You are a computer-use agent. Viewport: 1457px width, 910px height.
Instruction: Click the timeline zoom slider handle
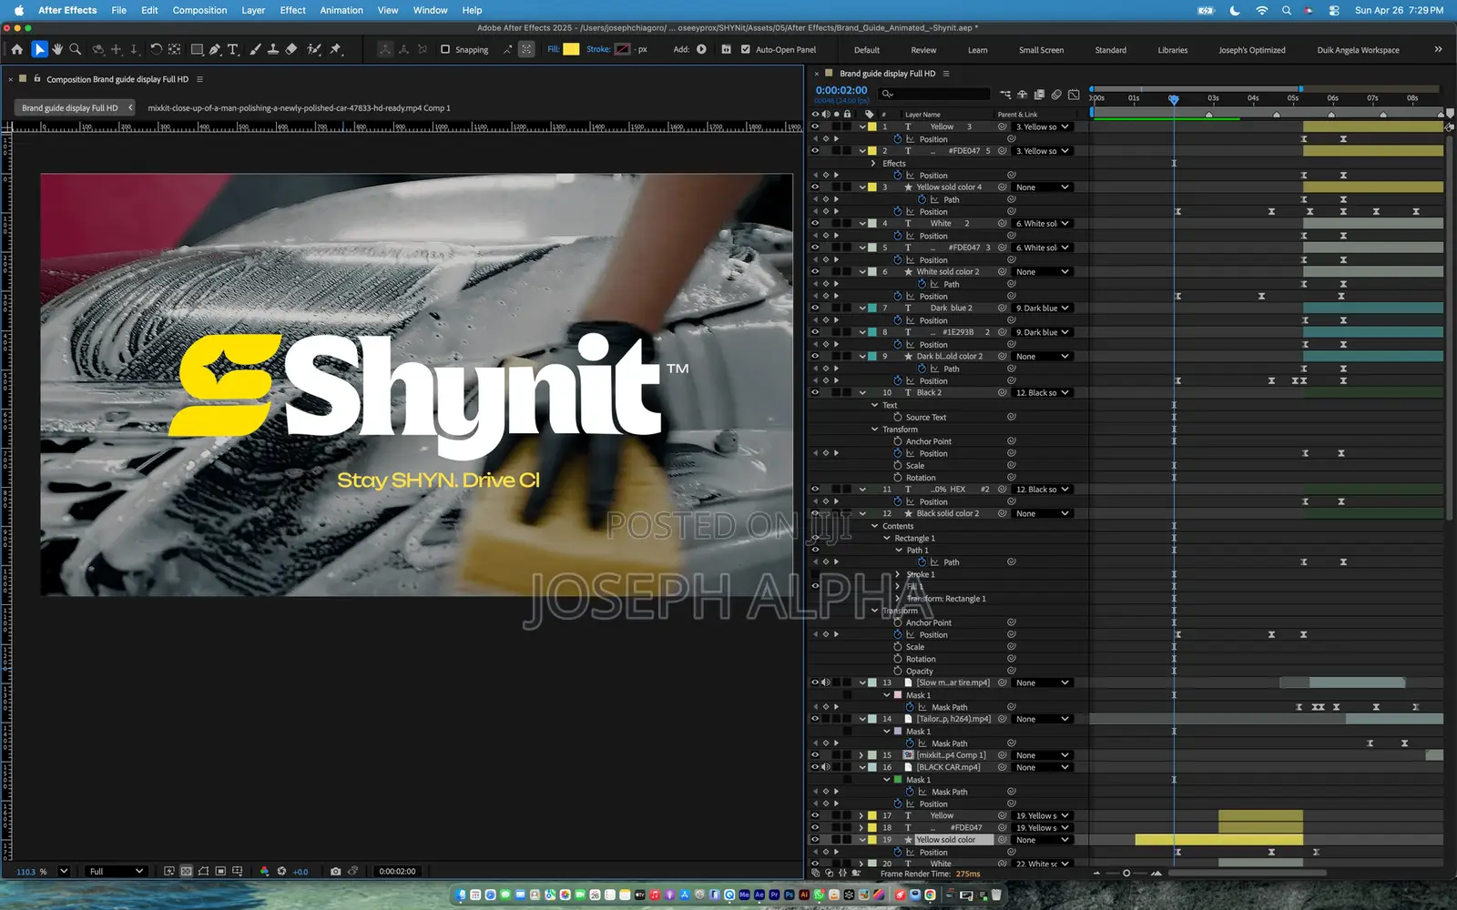[1126, 873]
